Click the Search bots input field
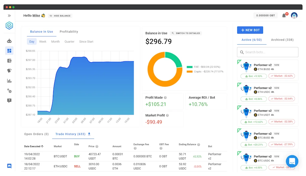This screenshot has height=176, width=306. (267, 52)
